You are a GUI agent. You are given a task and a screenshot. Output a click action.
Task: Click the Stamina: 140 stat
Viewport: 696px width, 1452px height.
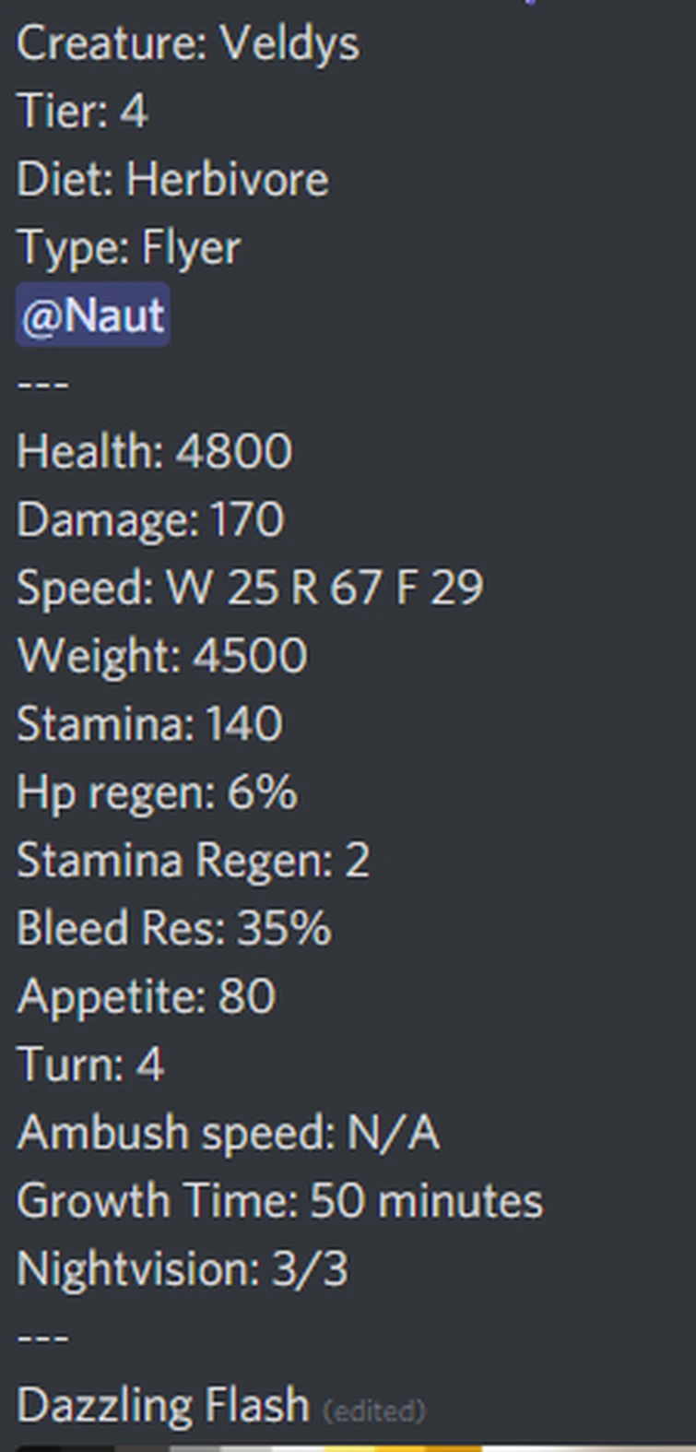coord(149,724)
